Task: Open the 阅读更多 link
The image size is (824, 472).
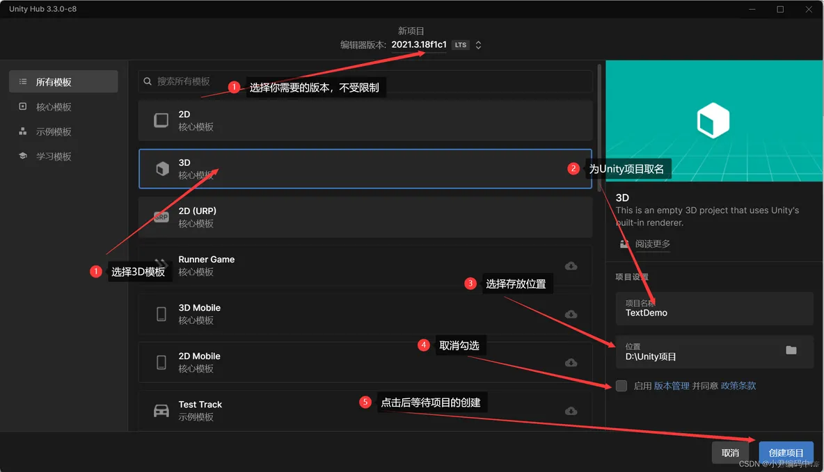Action: (652, 243)
